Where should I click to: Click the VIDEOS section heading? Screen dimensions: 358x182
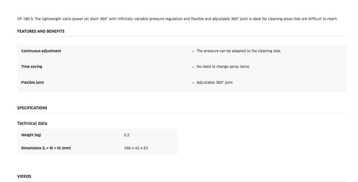pos(24,176)
